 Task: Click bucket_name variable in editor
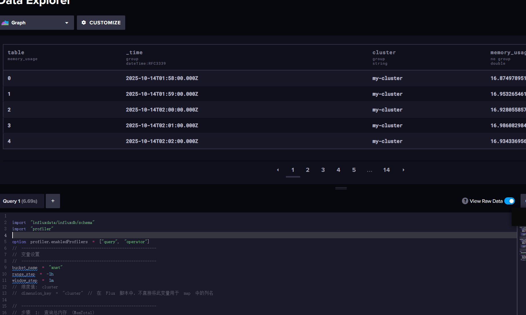click(x=25, y=267)
